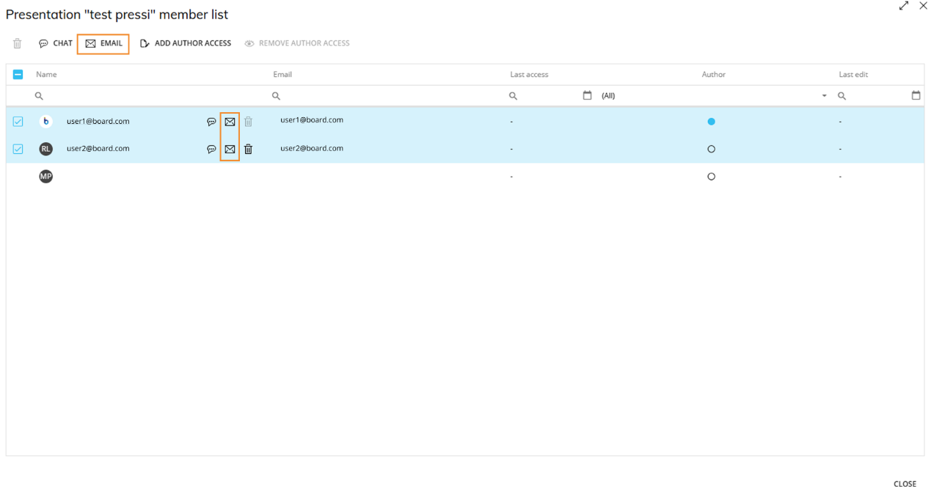Screen dimensions: 928x489
Task: Close dialog using the X icon
Action: pyautogui.click(x=923, y=6)
